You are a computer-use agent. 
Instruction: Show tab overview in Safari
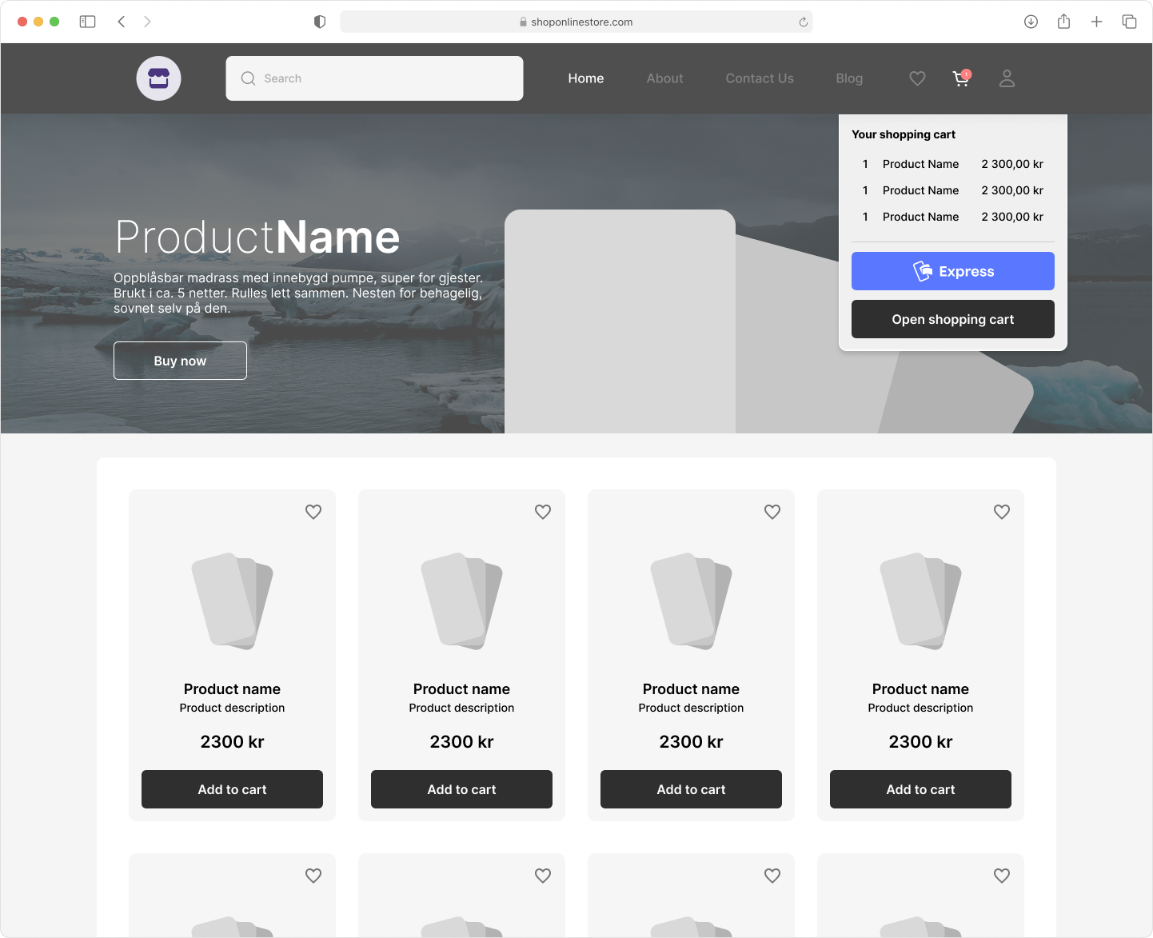pyautogui.click(x=1129, y=22)
